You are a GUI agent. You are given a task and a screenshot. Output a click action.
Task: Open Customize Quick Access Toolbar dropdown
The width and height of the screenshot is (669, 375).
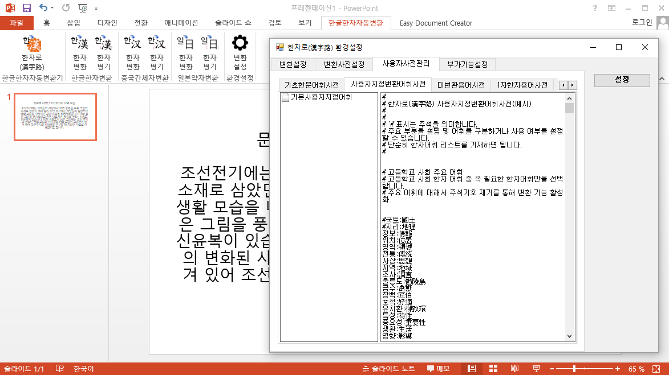[96, 9]
